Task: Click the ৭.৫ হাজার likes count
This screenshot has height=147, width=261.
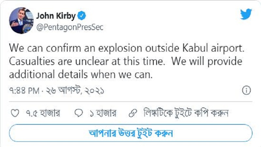Action: 43,113
